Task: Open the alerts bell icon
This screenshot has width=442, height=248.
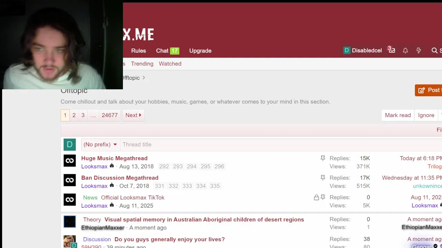Action: tap(405, 51)
